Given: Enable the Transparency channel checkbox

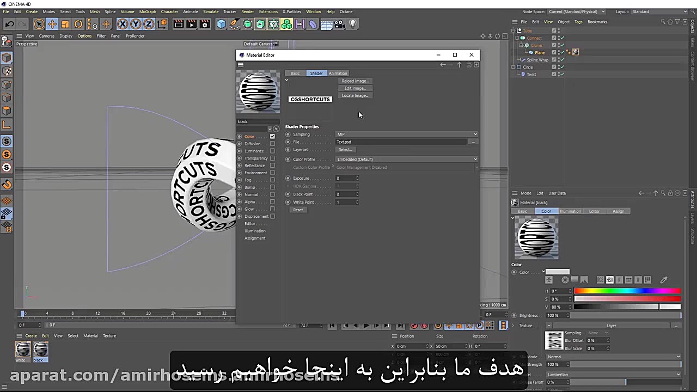Looking at the screenshot, I should tap(272, 158).
